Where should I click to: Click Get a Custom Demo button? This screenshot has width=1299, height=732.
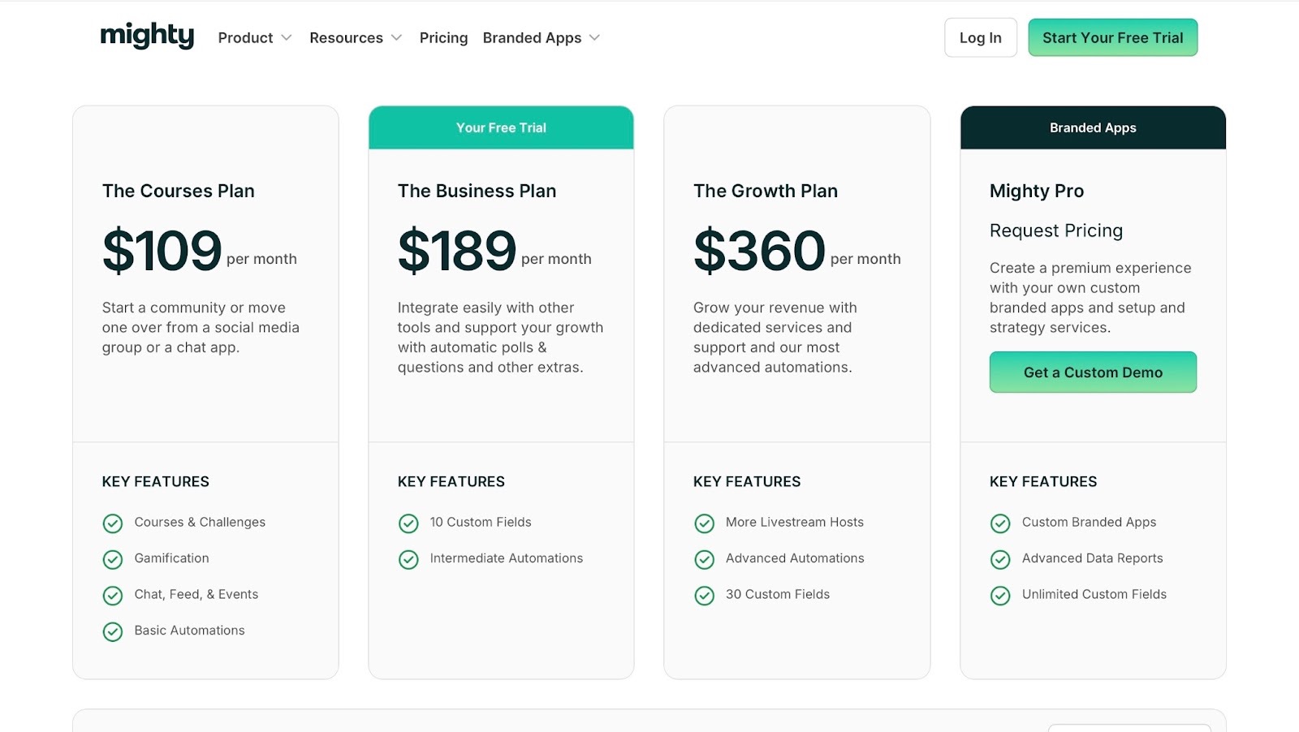click(1093, 372)
